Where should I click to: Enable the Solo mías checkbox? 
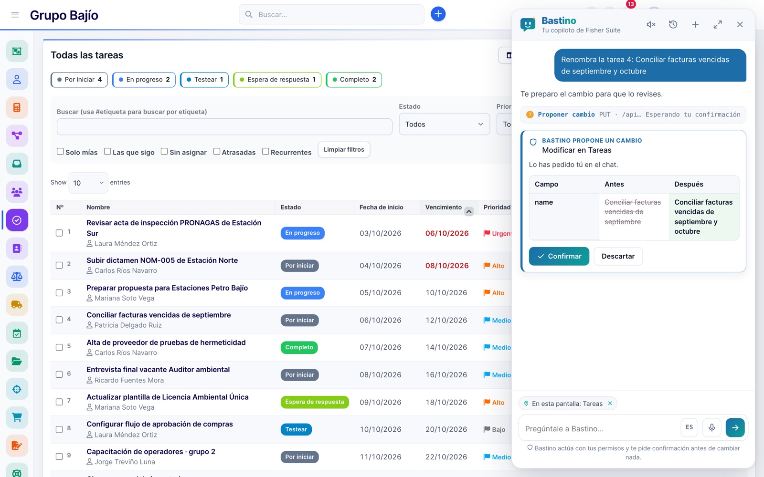60,151
